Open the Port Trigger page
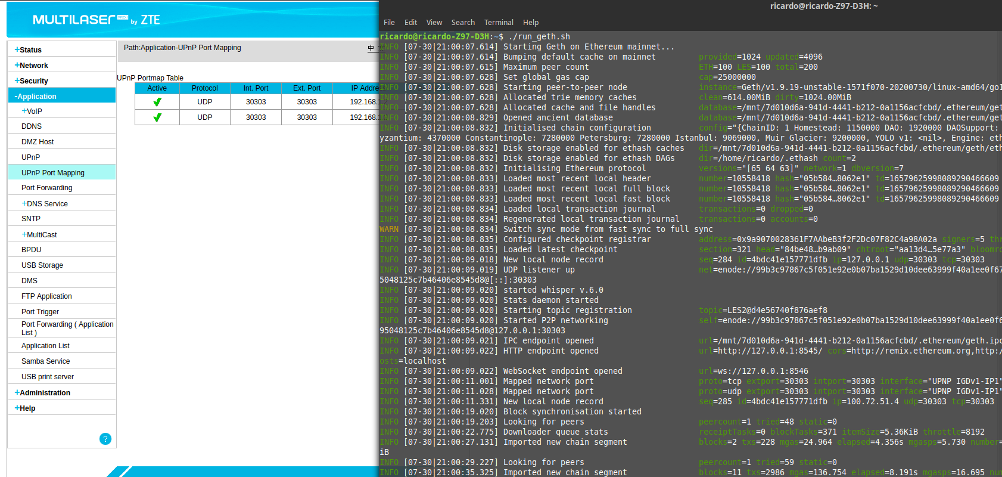1002x477 pixels. [x=40, y=312]
